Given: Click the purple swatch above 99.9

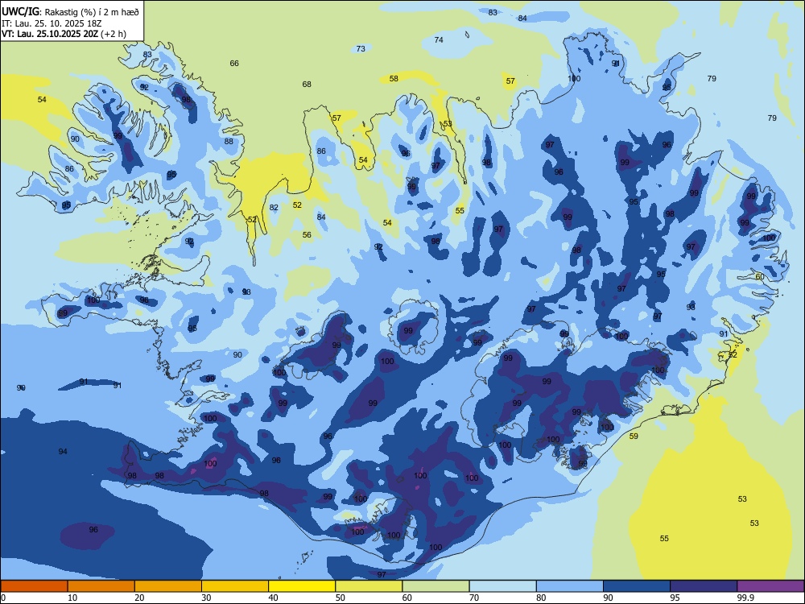Looking at the screenshot, I should pyautogui.click(x=770, y=586).
